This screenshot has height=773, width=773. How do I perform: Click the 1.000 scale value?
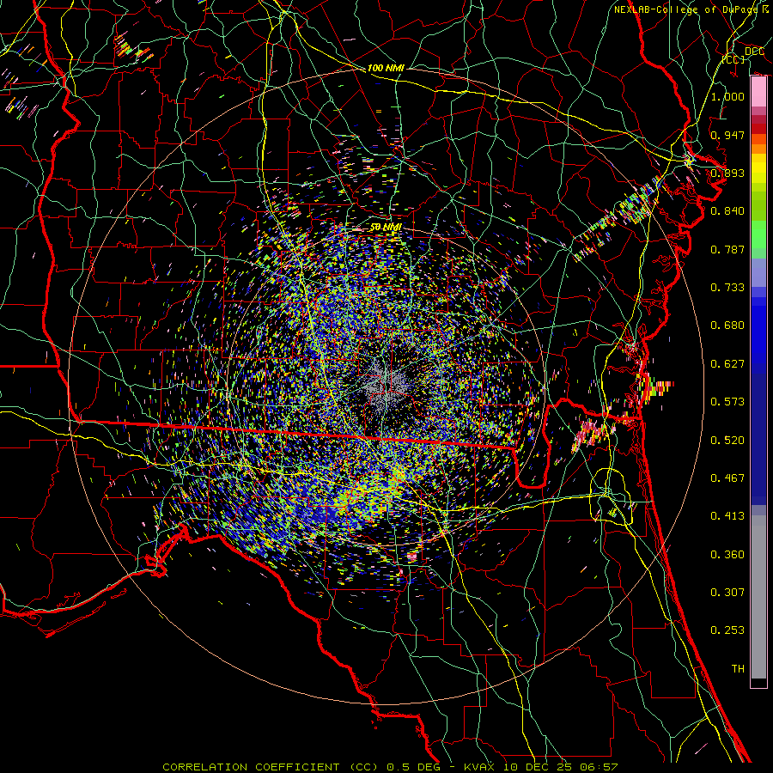[727, 96]
